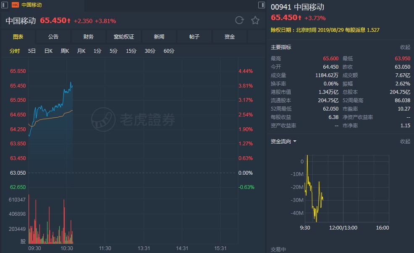The height and width of the screenshot is (253, 414).
Task: Choose the 60分 chart interval
Action: click(x=169, y=51)
